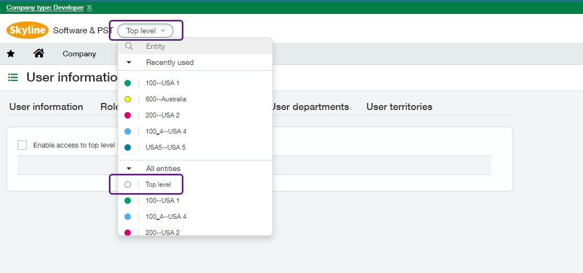
Task: Click the Favorites star icon
Action: pos(11,54)
